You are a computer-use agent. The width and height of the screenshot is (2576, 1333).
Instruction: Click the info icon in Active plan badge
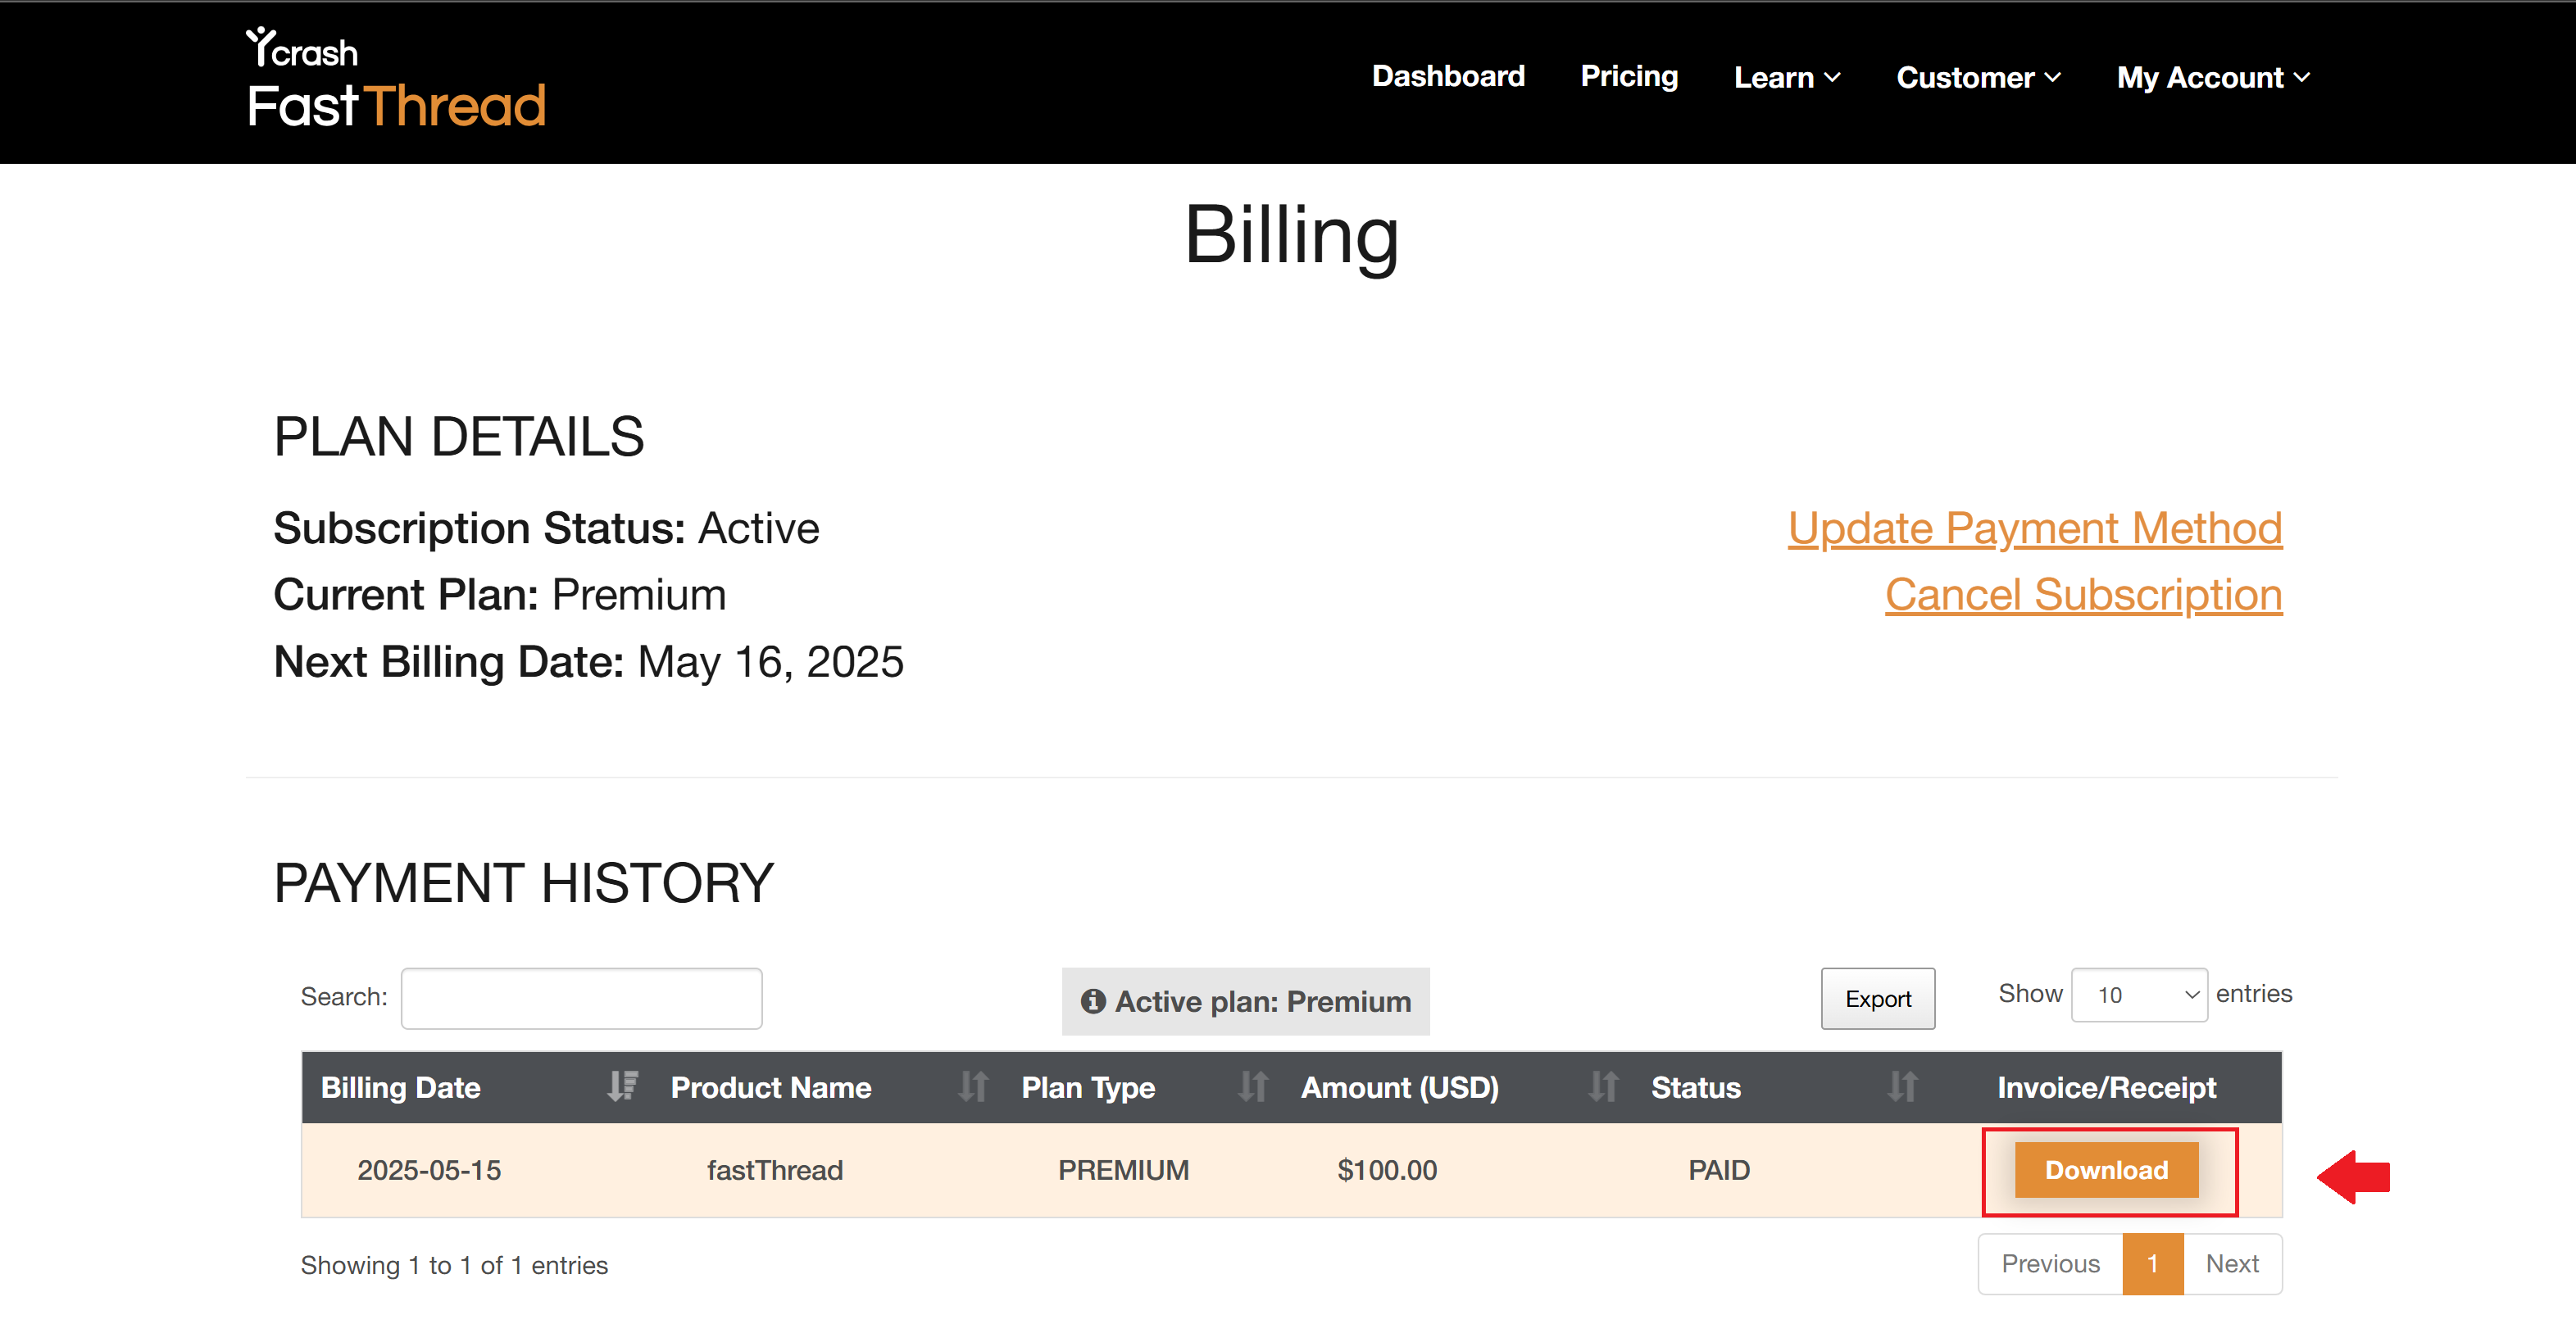[x=1093, y=1001]
